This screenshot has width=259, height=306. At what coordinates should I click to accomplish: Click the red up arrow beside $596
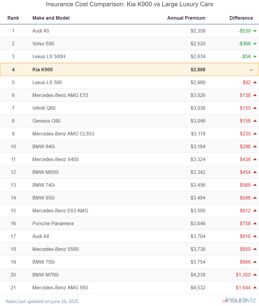coord(255,198)
